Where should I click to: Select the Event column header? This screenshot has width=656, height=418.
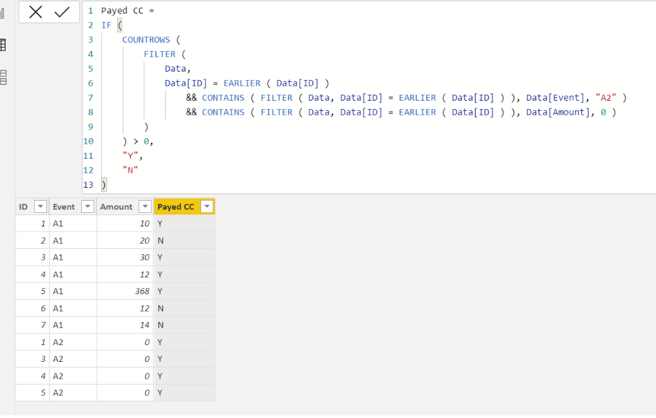pos(73,206)
